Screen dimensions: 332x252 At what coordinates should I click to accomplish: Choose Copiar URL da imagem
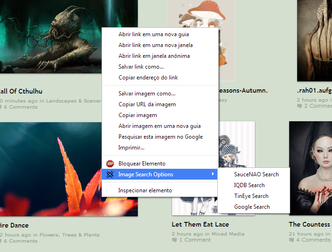pyautogui.click(x=160, y=104)
